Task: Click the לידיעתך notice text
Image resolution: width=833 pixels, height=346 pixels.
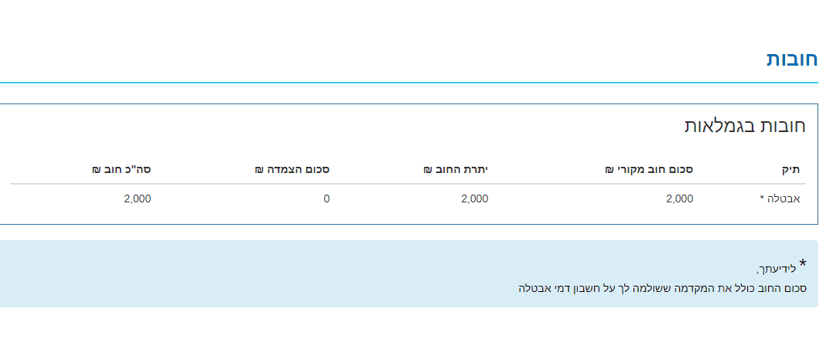Action: click(x=776, y=270)
